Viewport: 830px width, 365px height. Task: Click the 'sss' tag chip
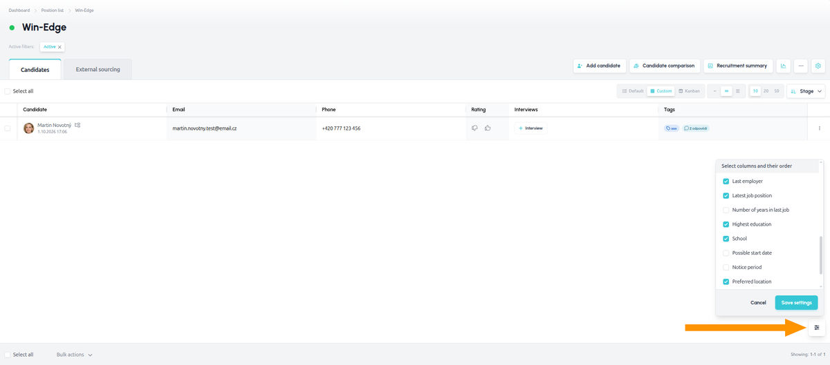(671, 128)
